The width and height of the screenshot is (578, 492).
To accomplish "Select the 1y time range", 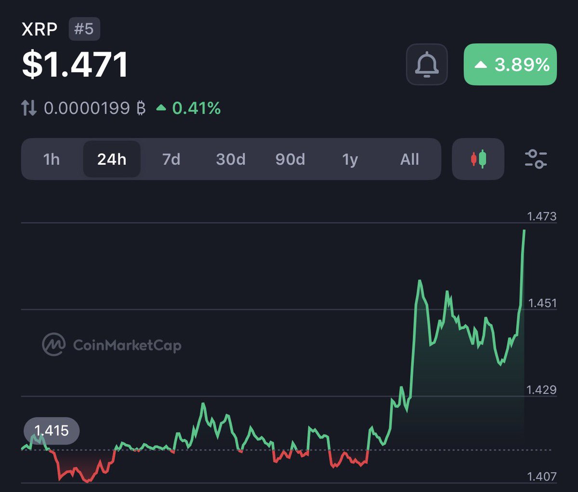I will pos(350,160).
